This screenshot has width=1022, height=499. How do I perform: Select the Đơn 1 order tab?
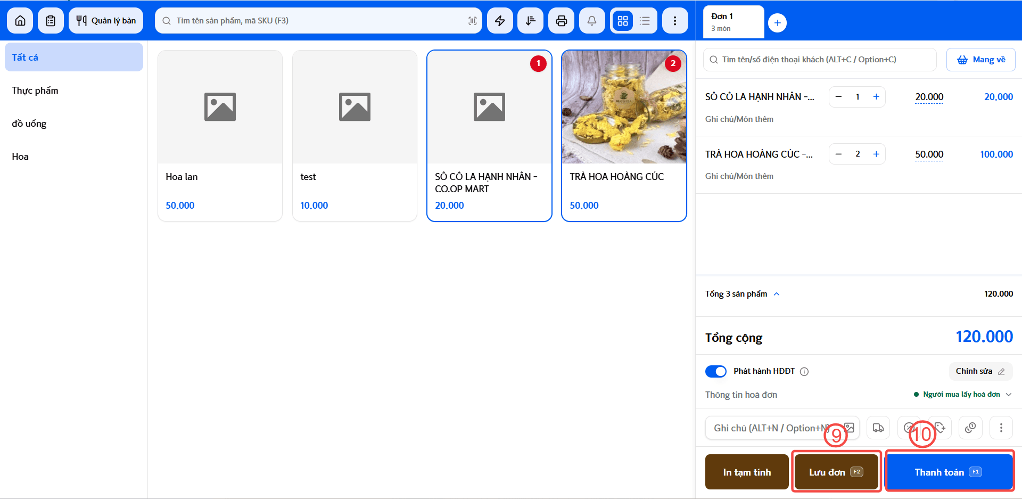point(733,22)
